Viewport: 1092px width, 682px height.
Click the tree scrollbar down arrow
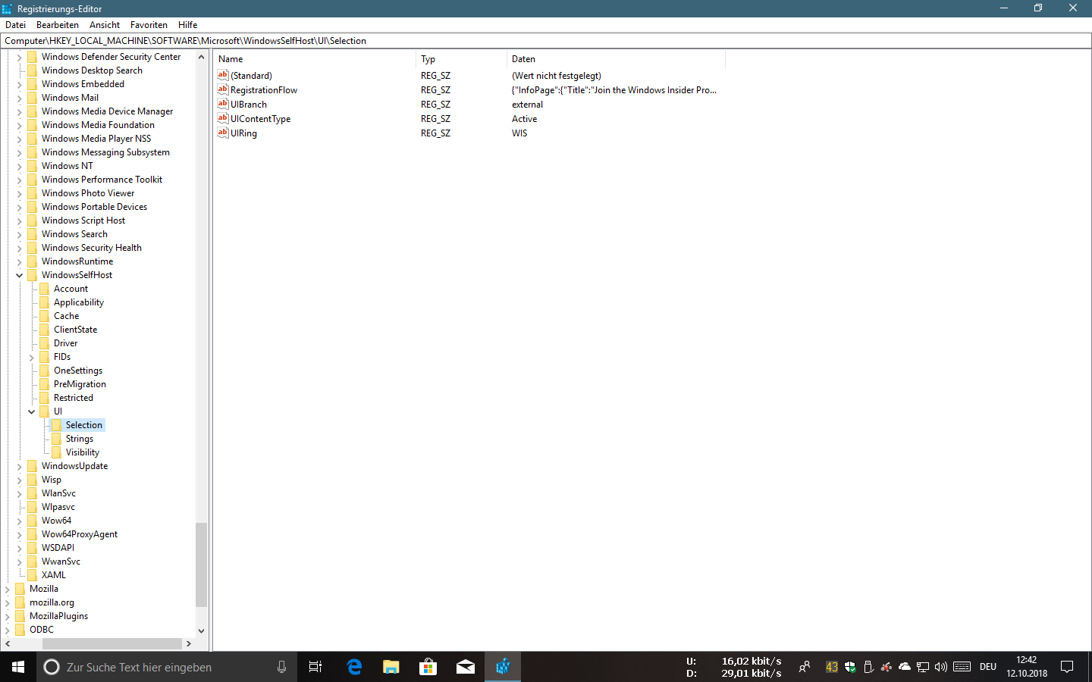(x=201, y=630)
